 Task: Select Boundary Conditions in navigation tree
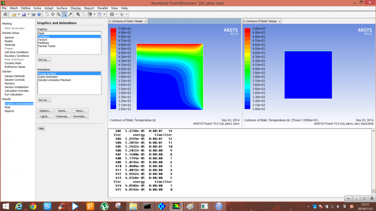[x=16, y=56]
